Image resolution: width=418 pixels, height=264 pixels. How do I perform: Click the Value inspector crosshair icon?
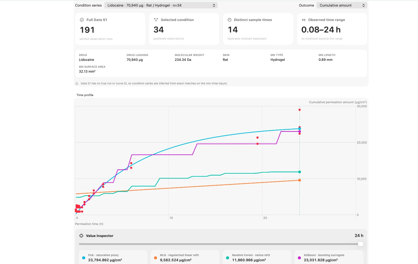click(81, 236)
